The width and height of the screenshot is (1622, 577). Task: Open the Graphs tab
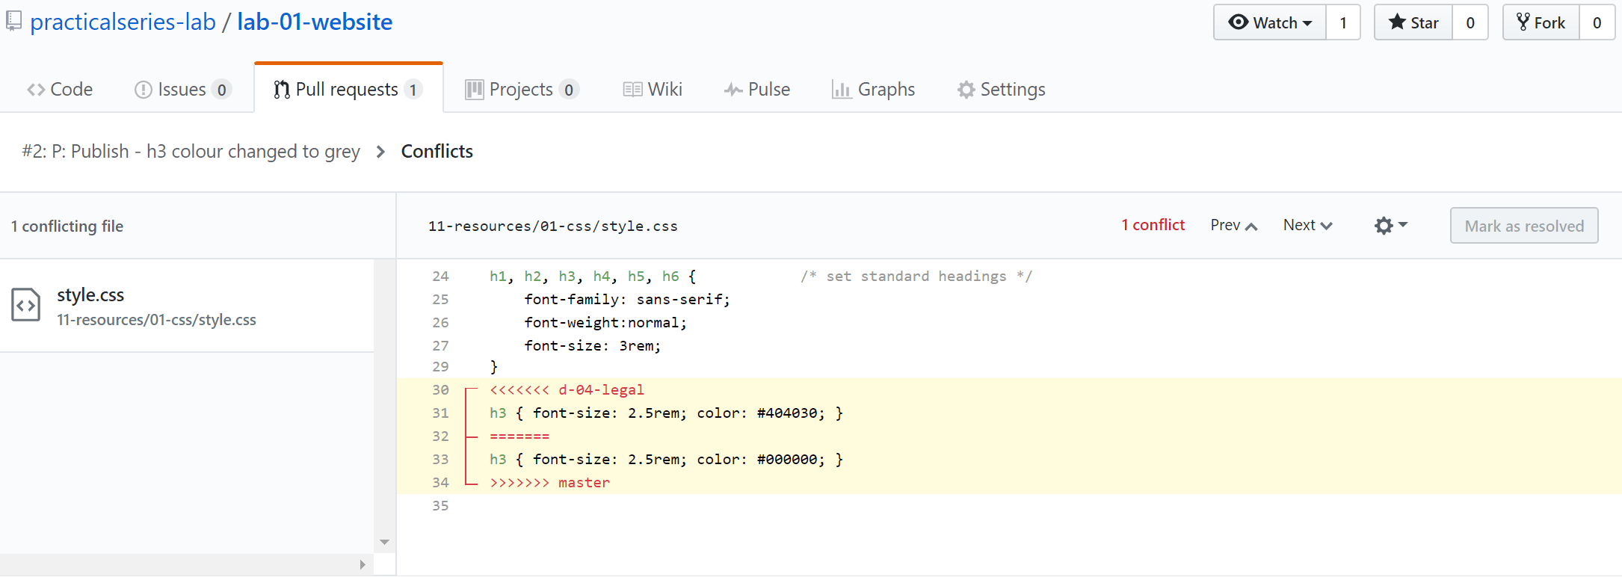873,89
